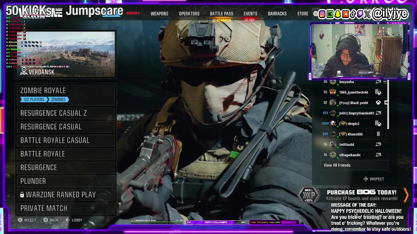Select the Battle Royale playlist
Screen dimensions: 417x234
(66, 154)
